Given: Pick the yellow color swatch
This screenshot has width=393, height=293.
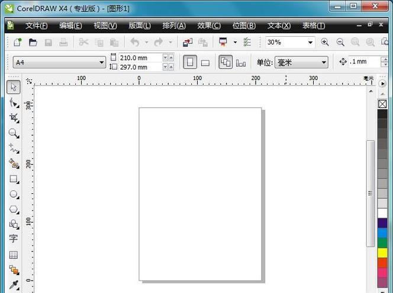Looking at the screenshot, I should (x=382, y=253).
